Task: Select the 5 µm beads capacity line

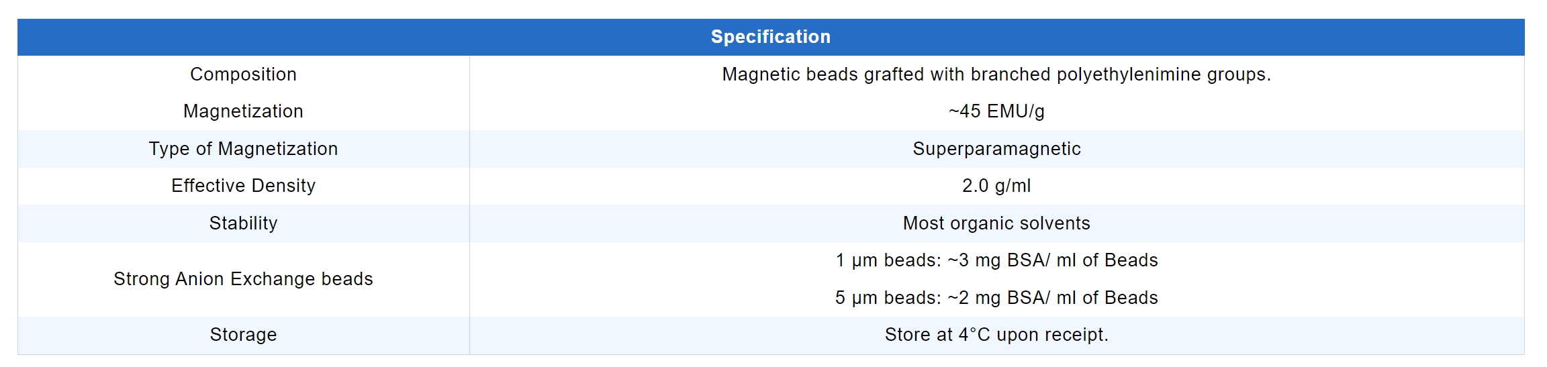Action: coord(996,298)
